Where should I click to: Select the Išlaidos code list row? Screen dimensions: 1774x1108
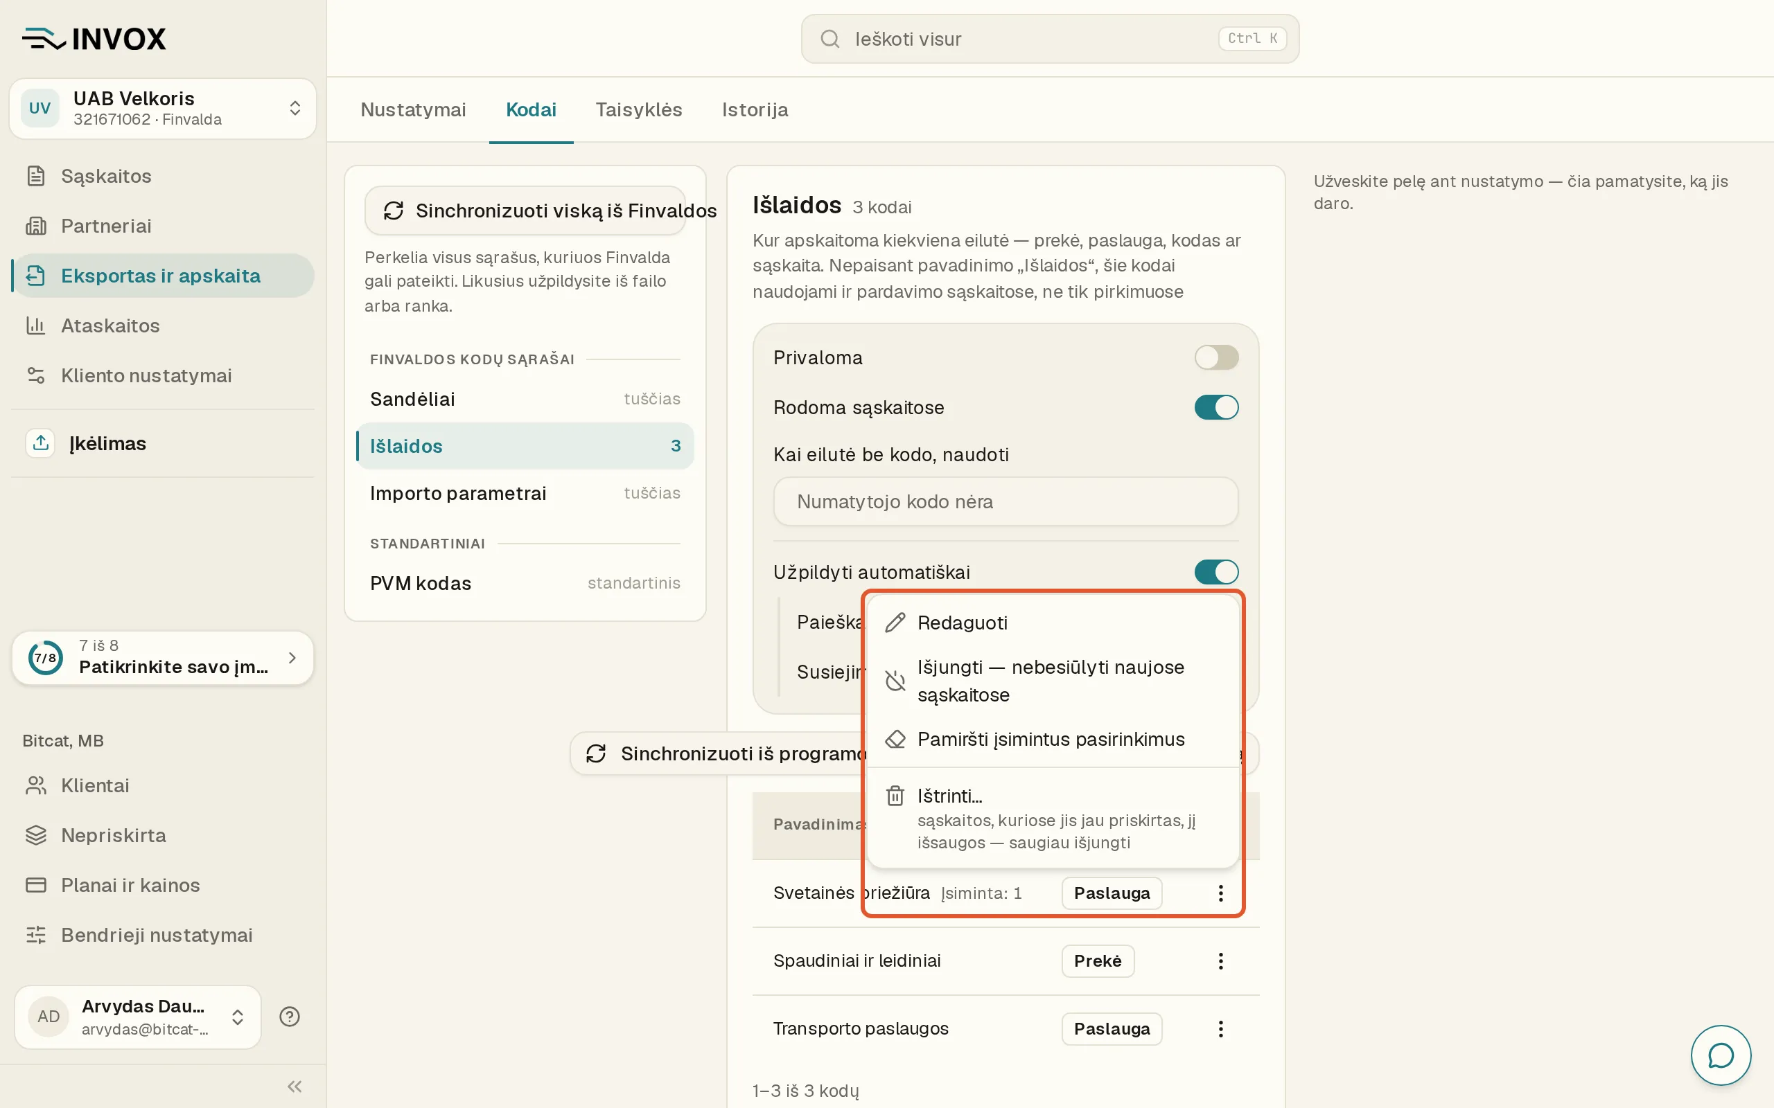[525, 445]
